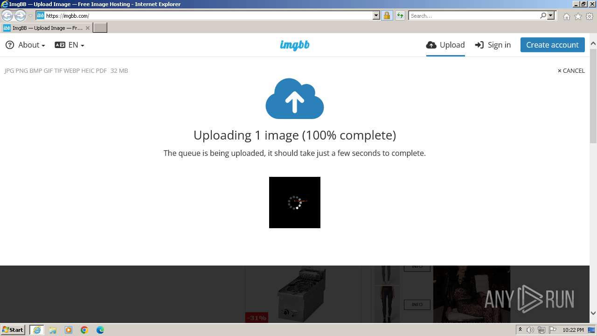Image resolution: width=597 pixels, height=336 pixels.
Task: Click the search magnifier icon
Action: click(x=543, y=15)
